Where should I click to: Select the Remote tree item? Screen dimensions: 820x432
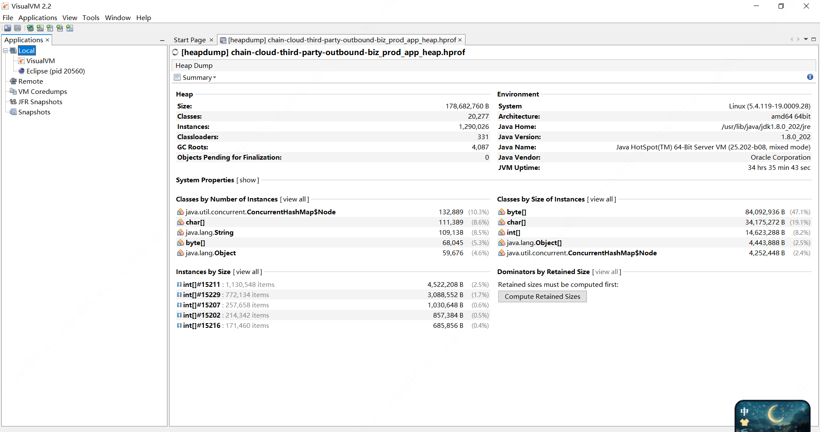[31, 81]
